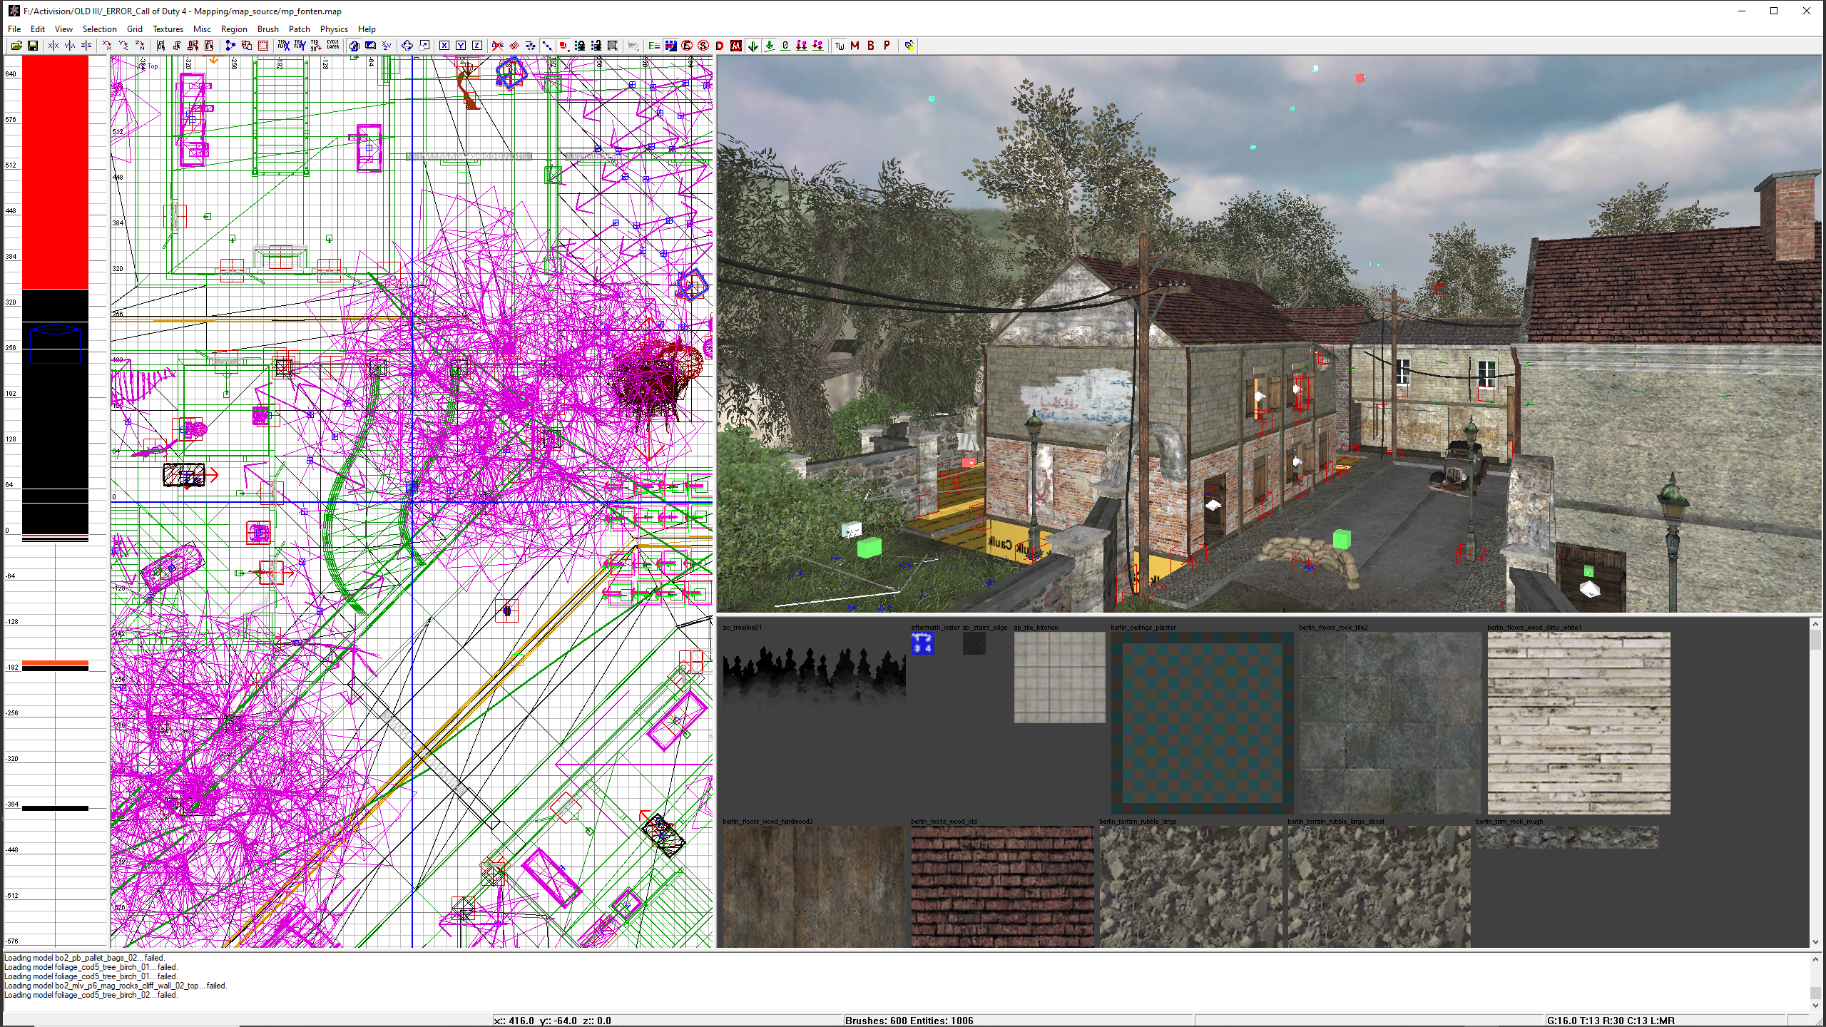1826x1027 pixels.
Task: Toggle the cubic clipping camera icon
Action: coord(354,46)
